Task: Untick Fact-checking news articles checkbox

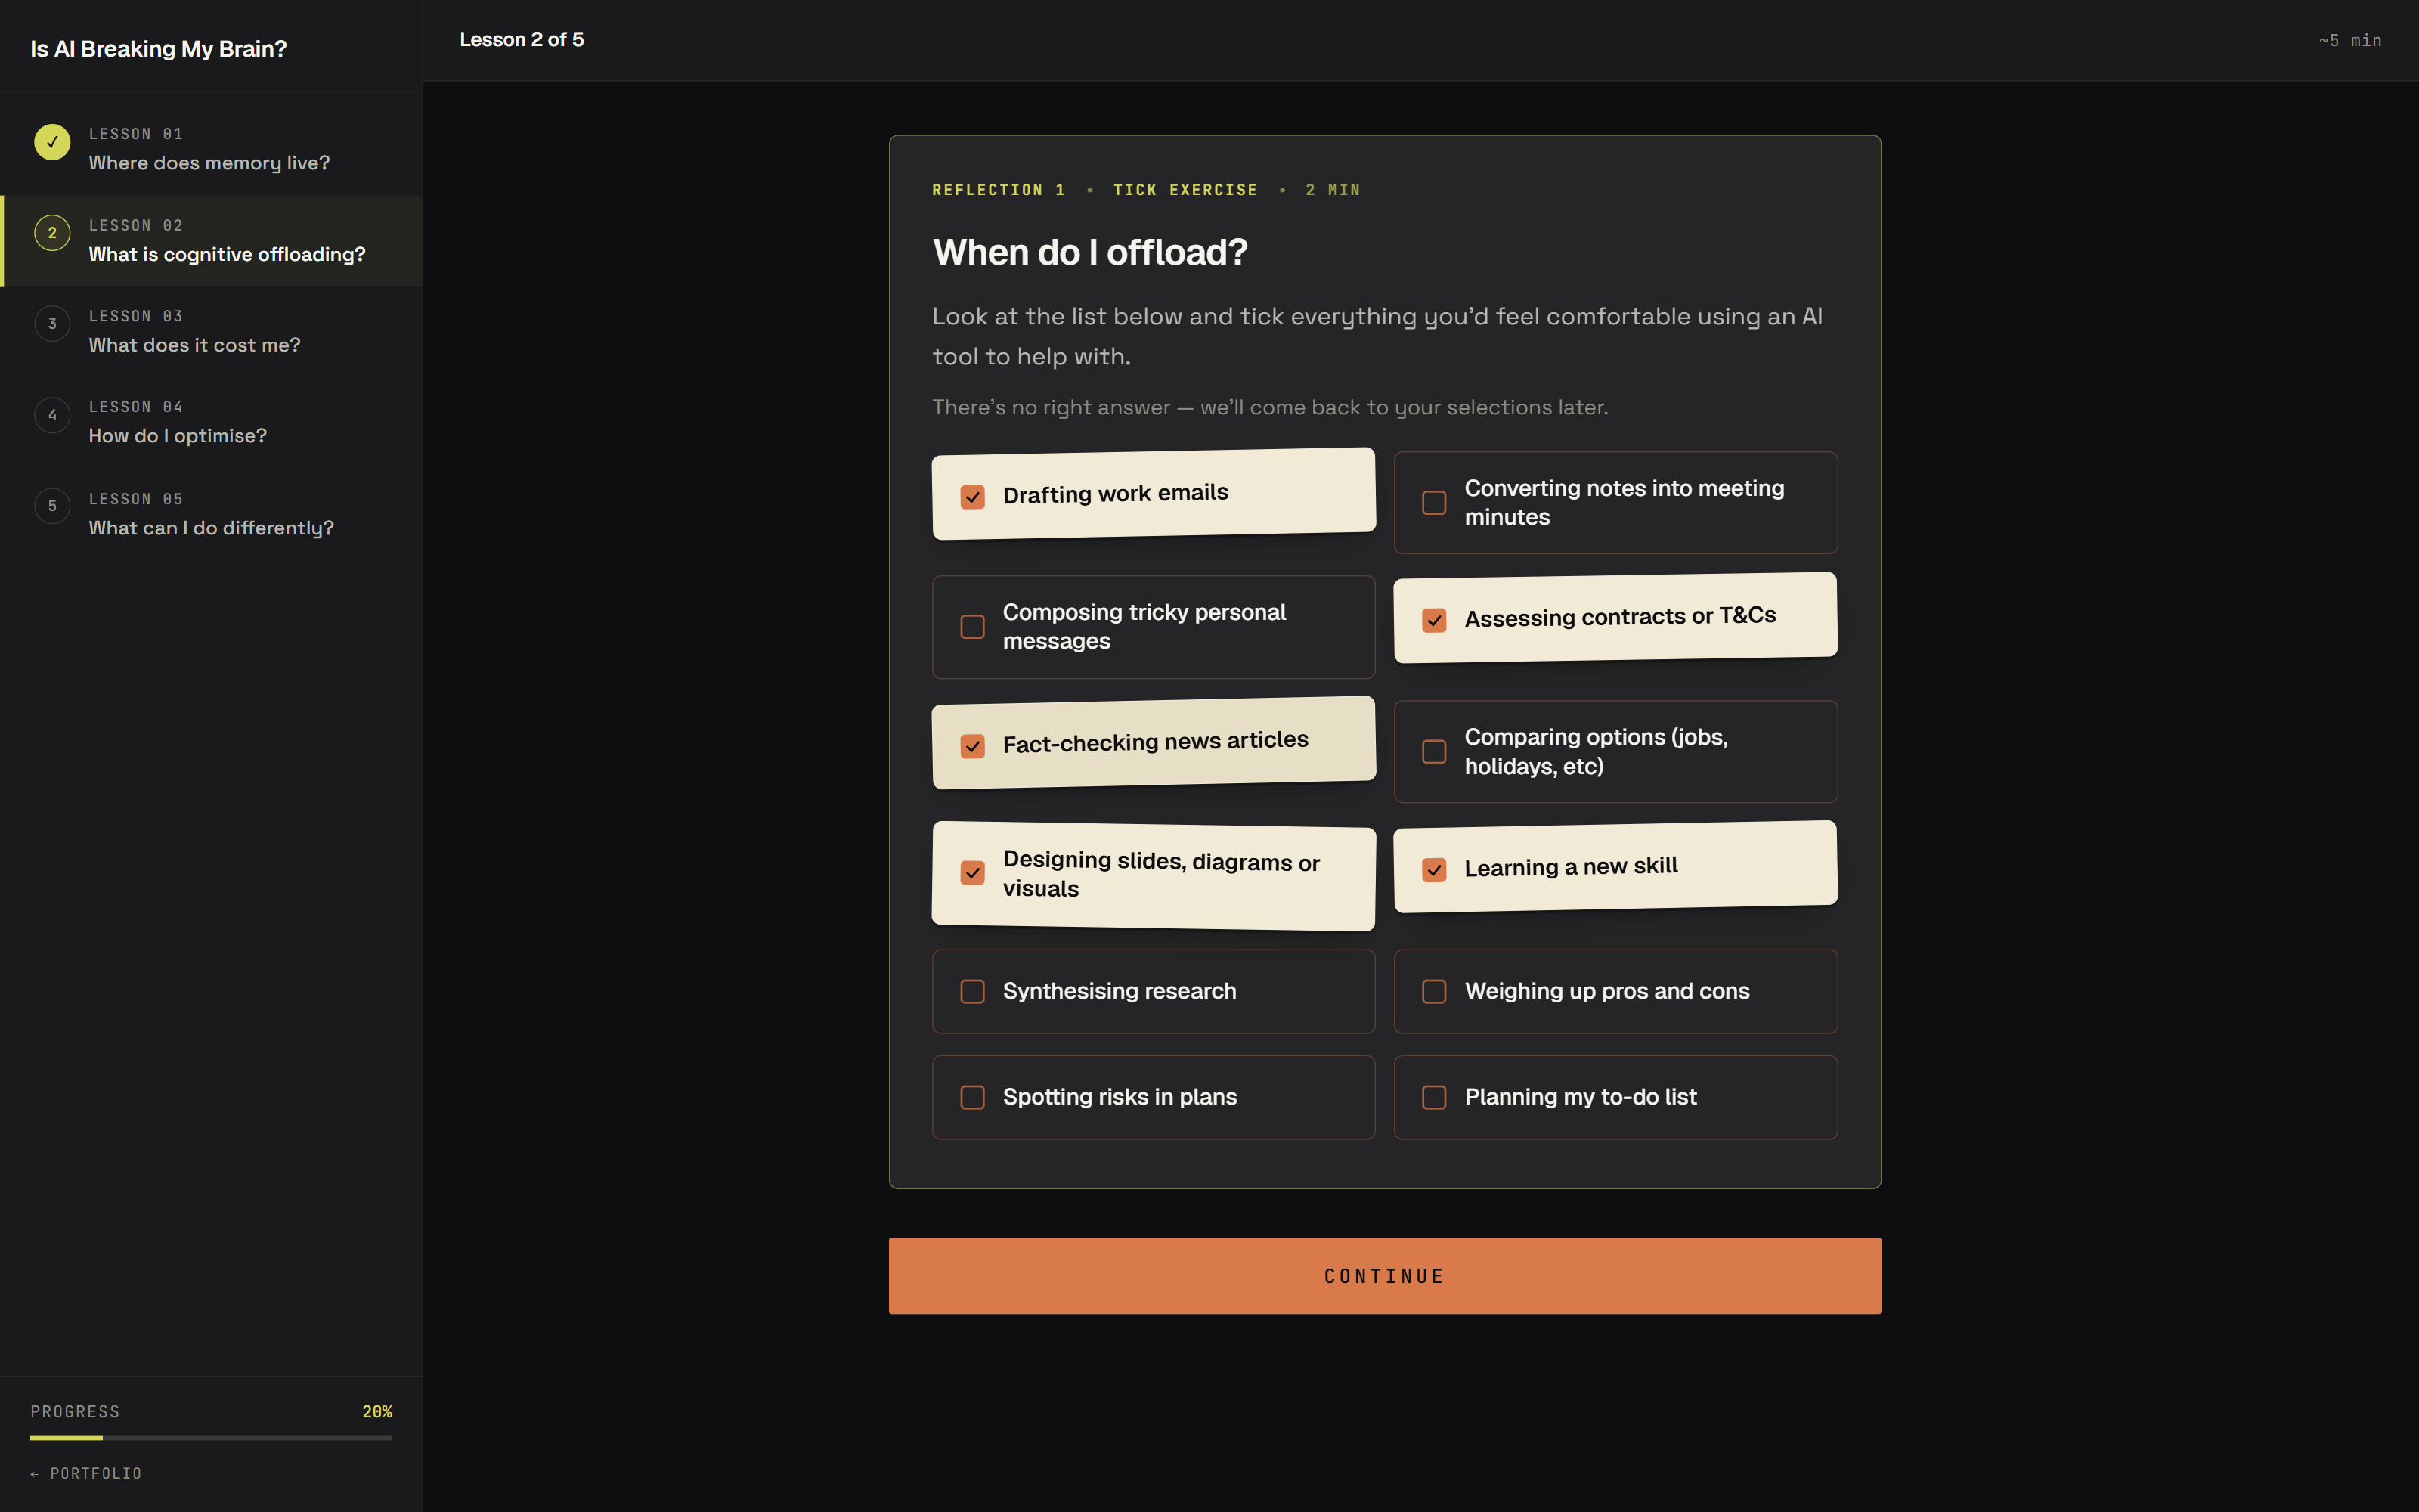Action: (x=973, y=746)
